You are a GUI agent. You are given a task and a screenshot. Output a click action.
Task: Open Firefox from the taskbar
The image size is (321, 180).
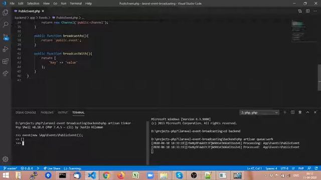[x=121, y=175]
